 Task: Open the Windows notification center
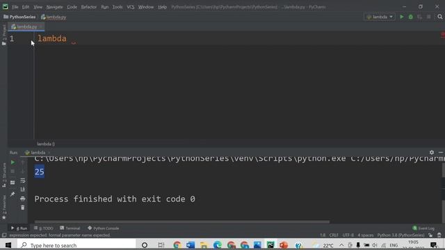tap(433, 245)
